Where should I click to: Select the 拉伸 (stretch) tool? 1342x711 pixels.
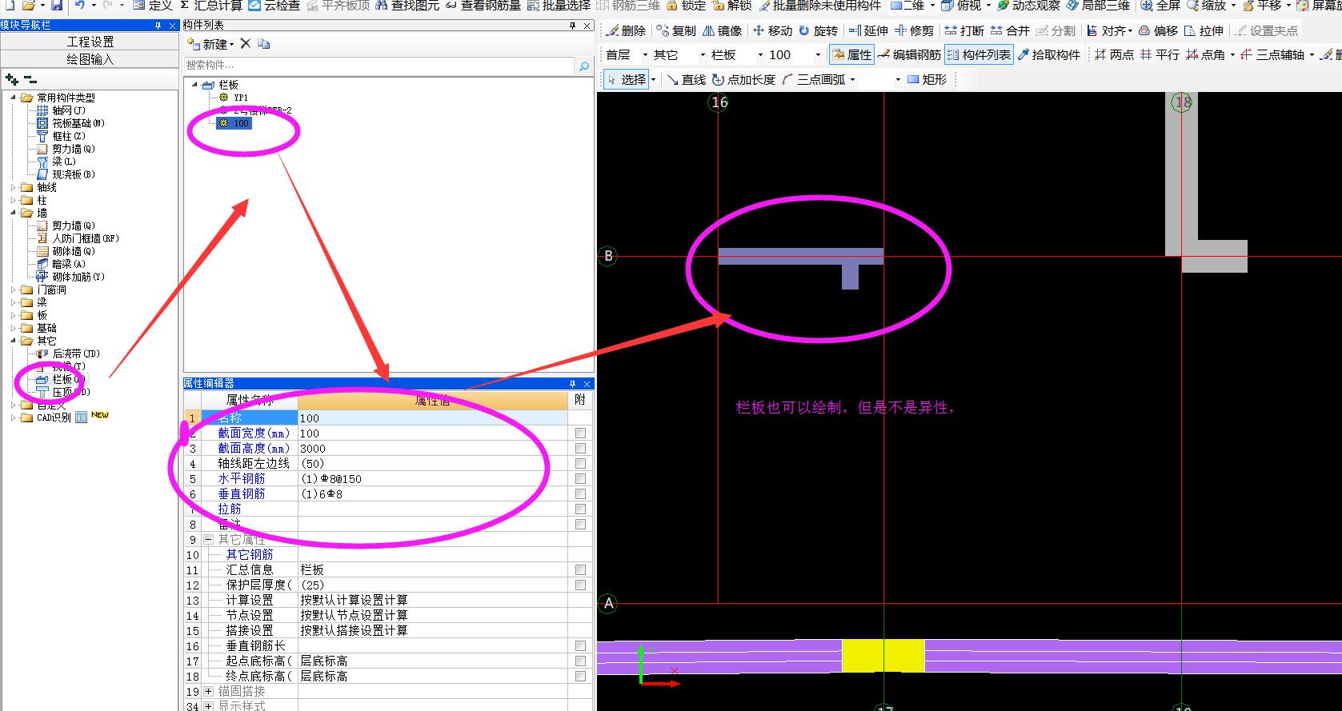click(1204, 30)
